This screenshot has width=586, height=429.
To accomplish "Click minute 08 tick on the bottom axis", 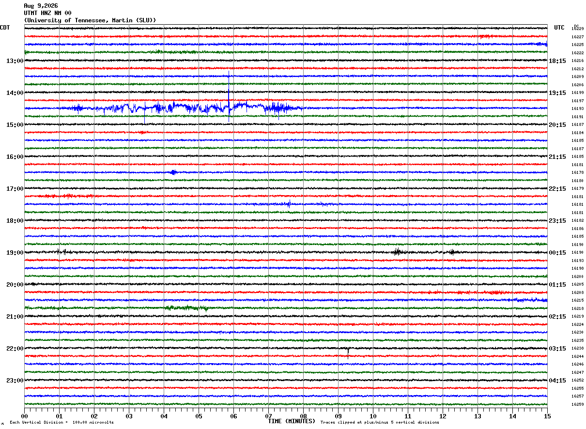I will (x=303, y=416).
